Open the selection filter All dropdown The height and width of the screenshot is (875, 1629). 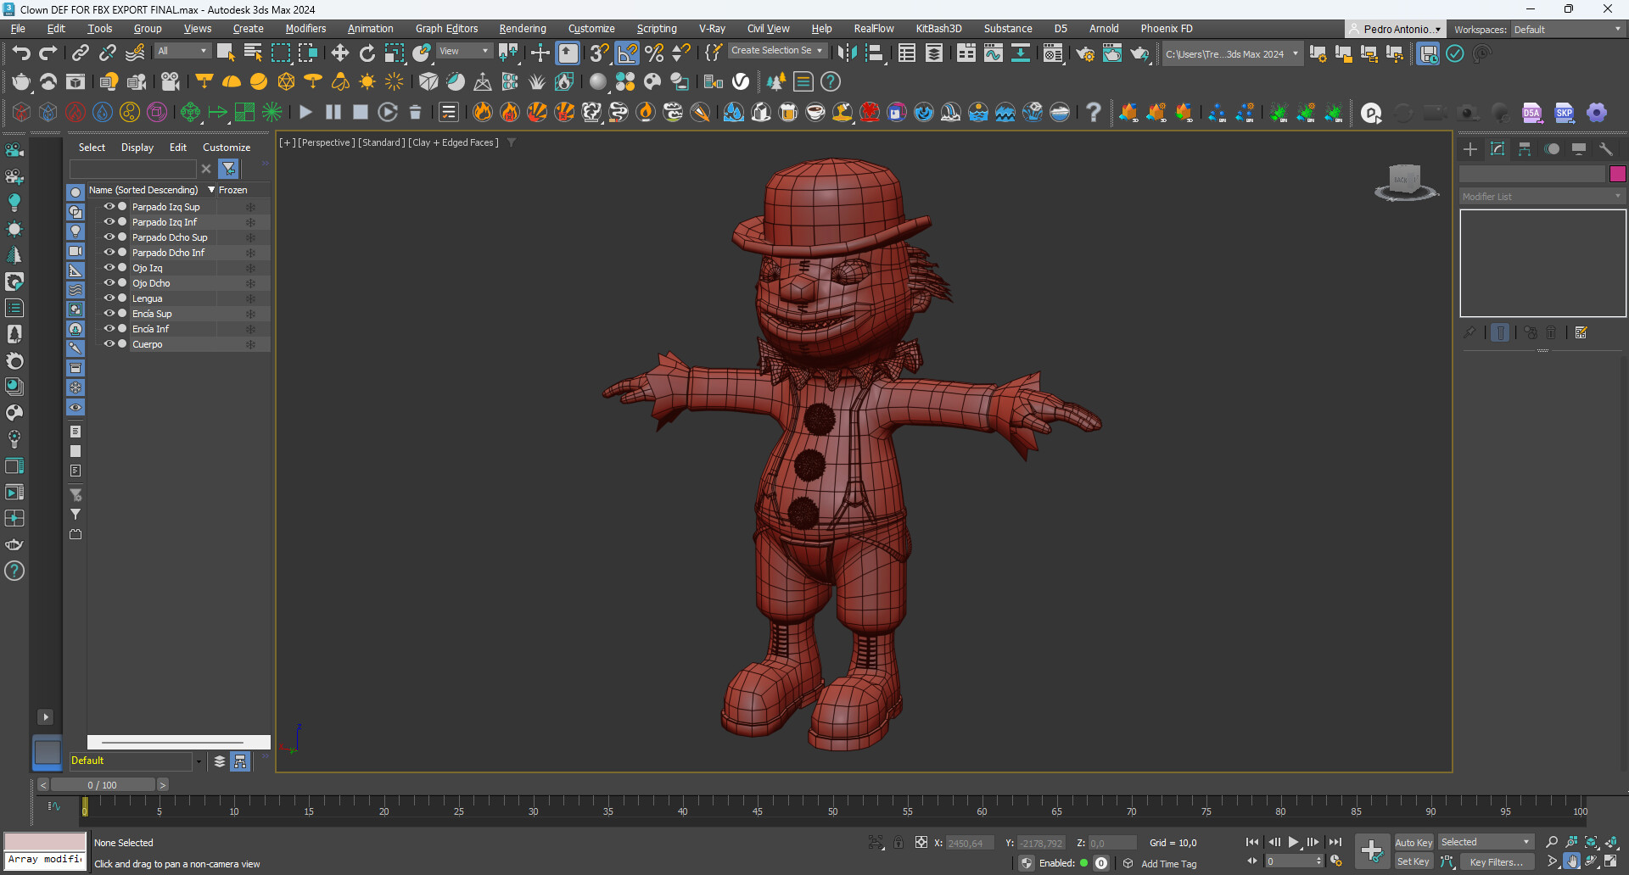181,50
